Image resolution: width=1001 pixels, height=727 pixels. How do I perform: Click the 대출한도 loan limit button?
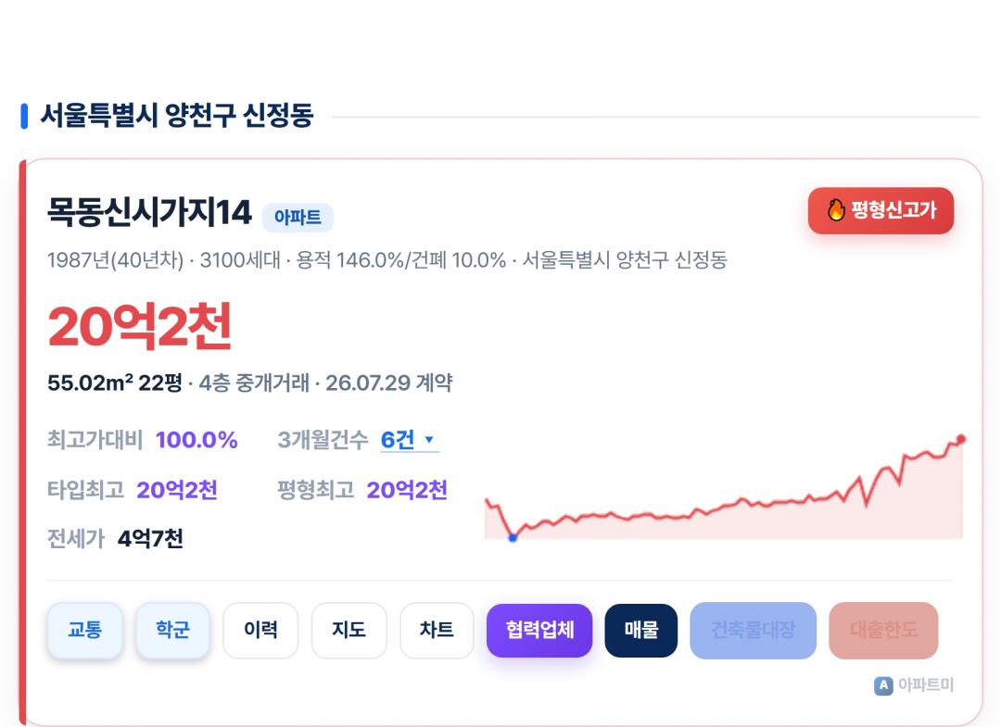(883, 630)
